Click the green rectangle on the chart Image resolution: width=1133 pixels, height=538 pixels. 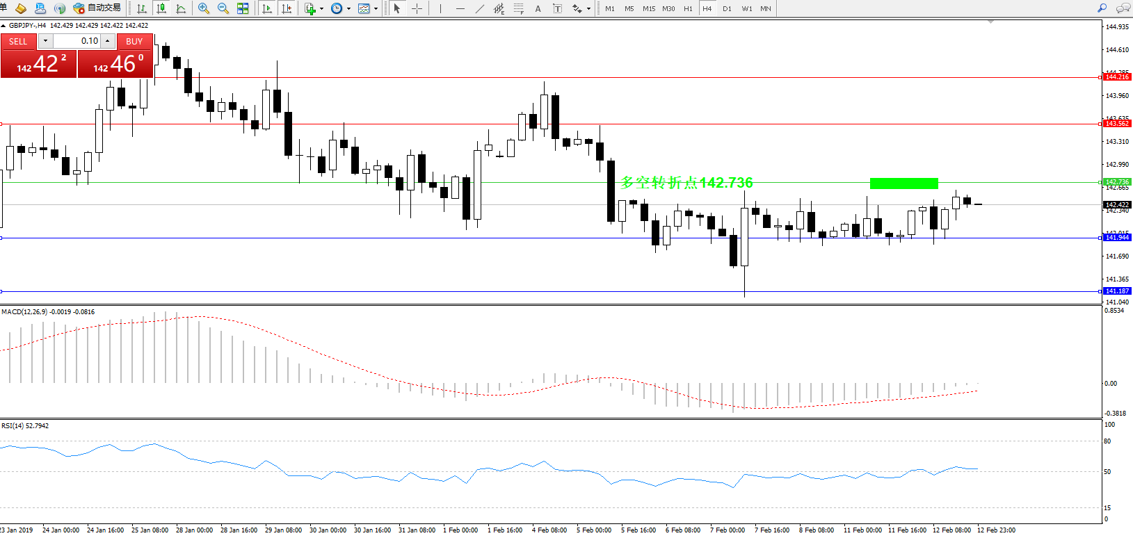903,184
